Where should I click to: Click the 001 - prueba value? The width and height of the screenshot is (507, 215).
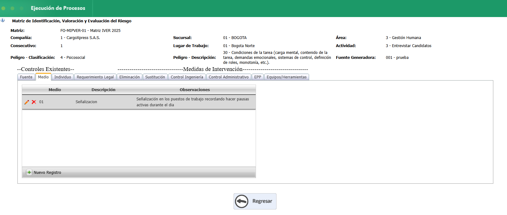[x=397, y=58]
